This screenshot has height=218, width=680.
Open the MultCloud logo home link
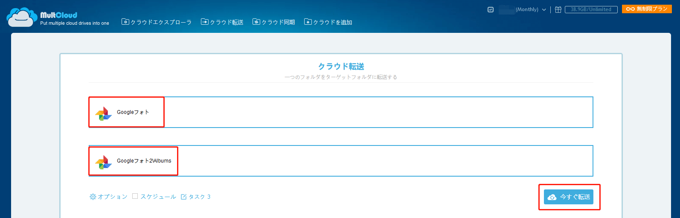click(58, 17)
